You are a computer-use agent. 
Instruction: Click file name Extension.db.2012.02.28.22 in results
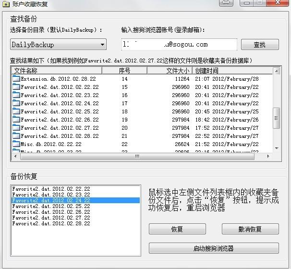58,79
